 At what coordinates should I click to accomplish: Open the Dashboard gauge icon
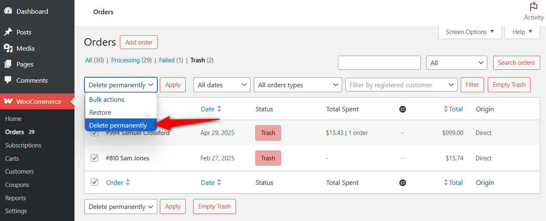(x=8, y=11)
